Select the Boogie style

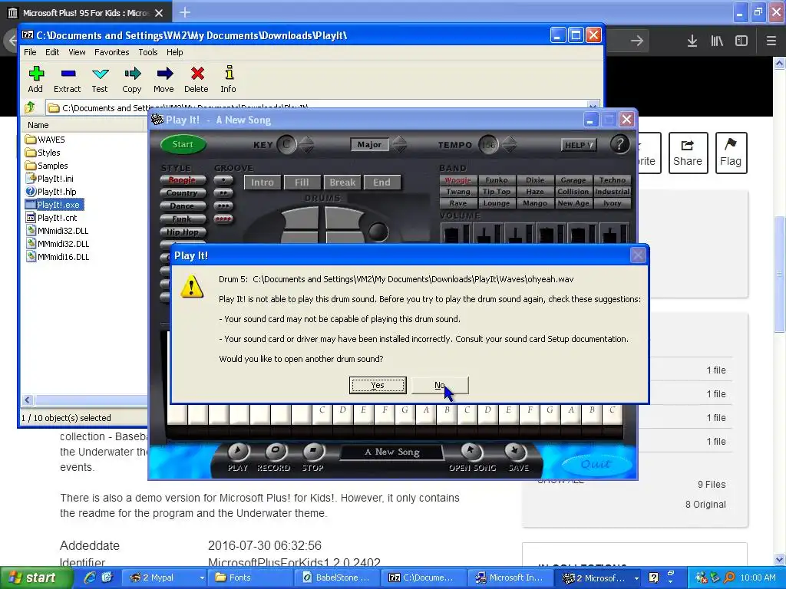(183, 179)
